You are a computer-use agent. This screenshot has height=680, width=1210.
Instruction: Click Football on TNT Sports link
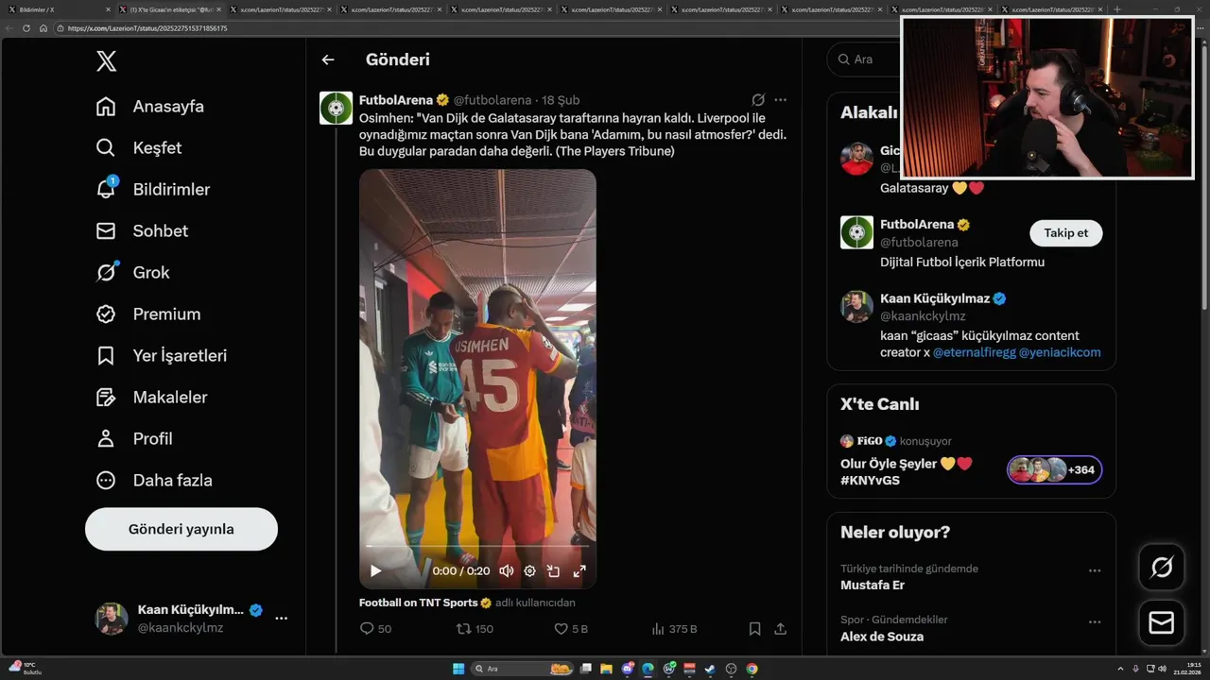(x=419, y=603)
